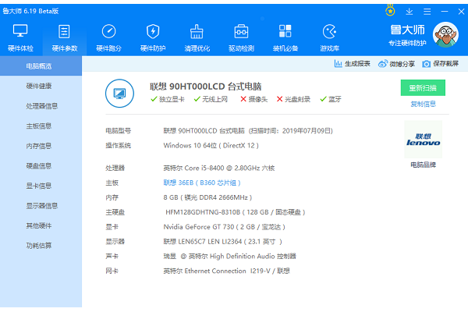Select 电脑概览 in the sidebar
This screenshot has width=468, height=312.
[x=41, y=66]
